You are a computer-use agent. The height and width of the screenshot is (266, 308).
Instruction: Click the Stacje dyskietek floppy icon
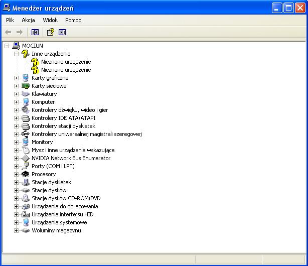pos(26,182)
